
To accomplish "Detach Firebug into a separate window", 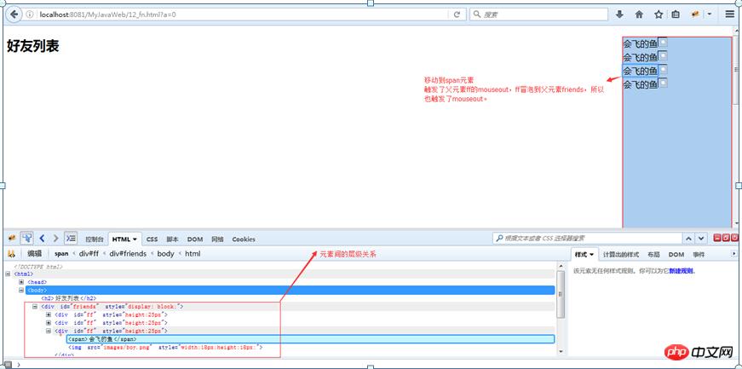I will tap(726, 239).
